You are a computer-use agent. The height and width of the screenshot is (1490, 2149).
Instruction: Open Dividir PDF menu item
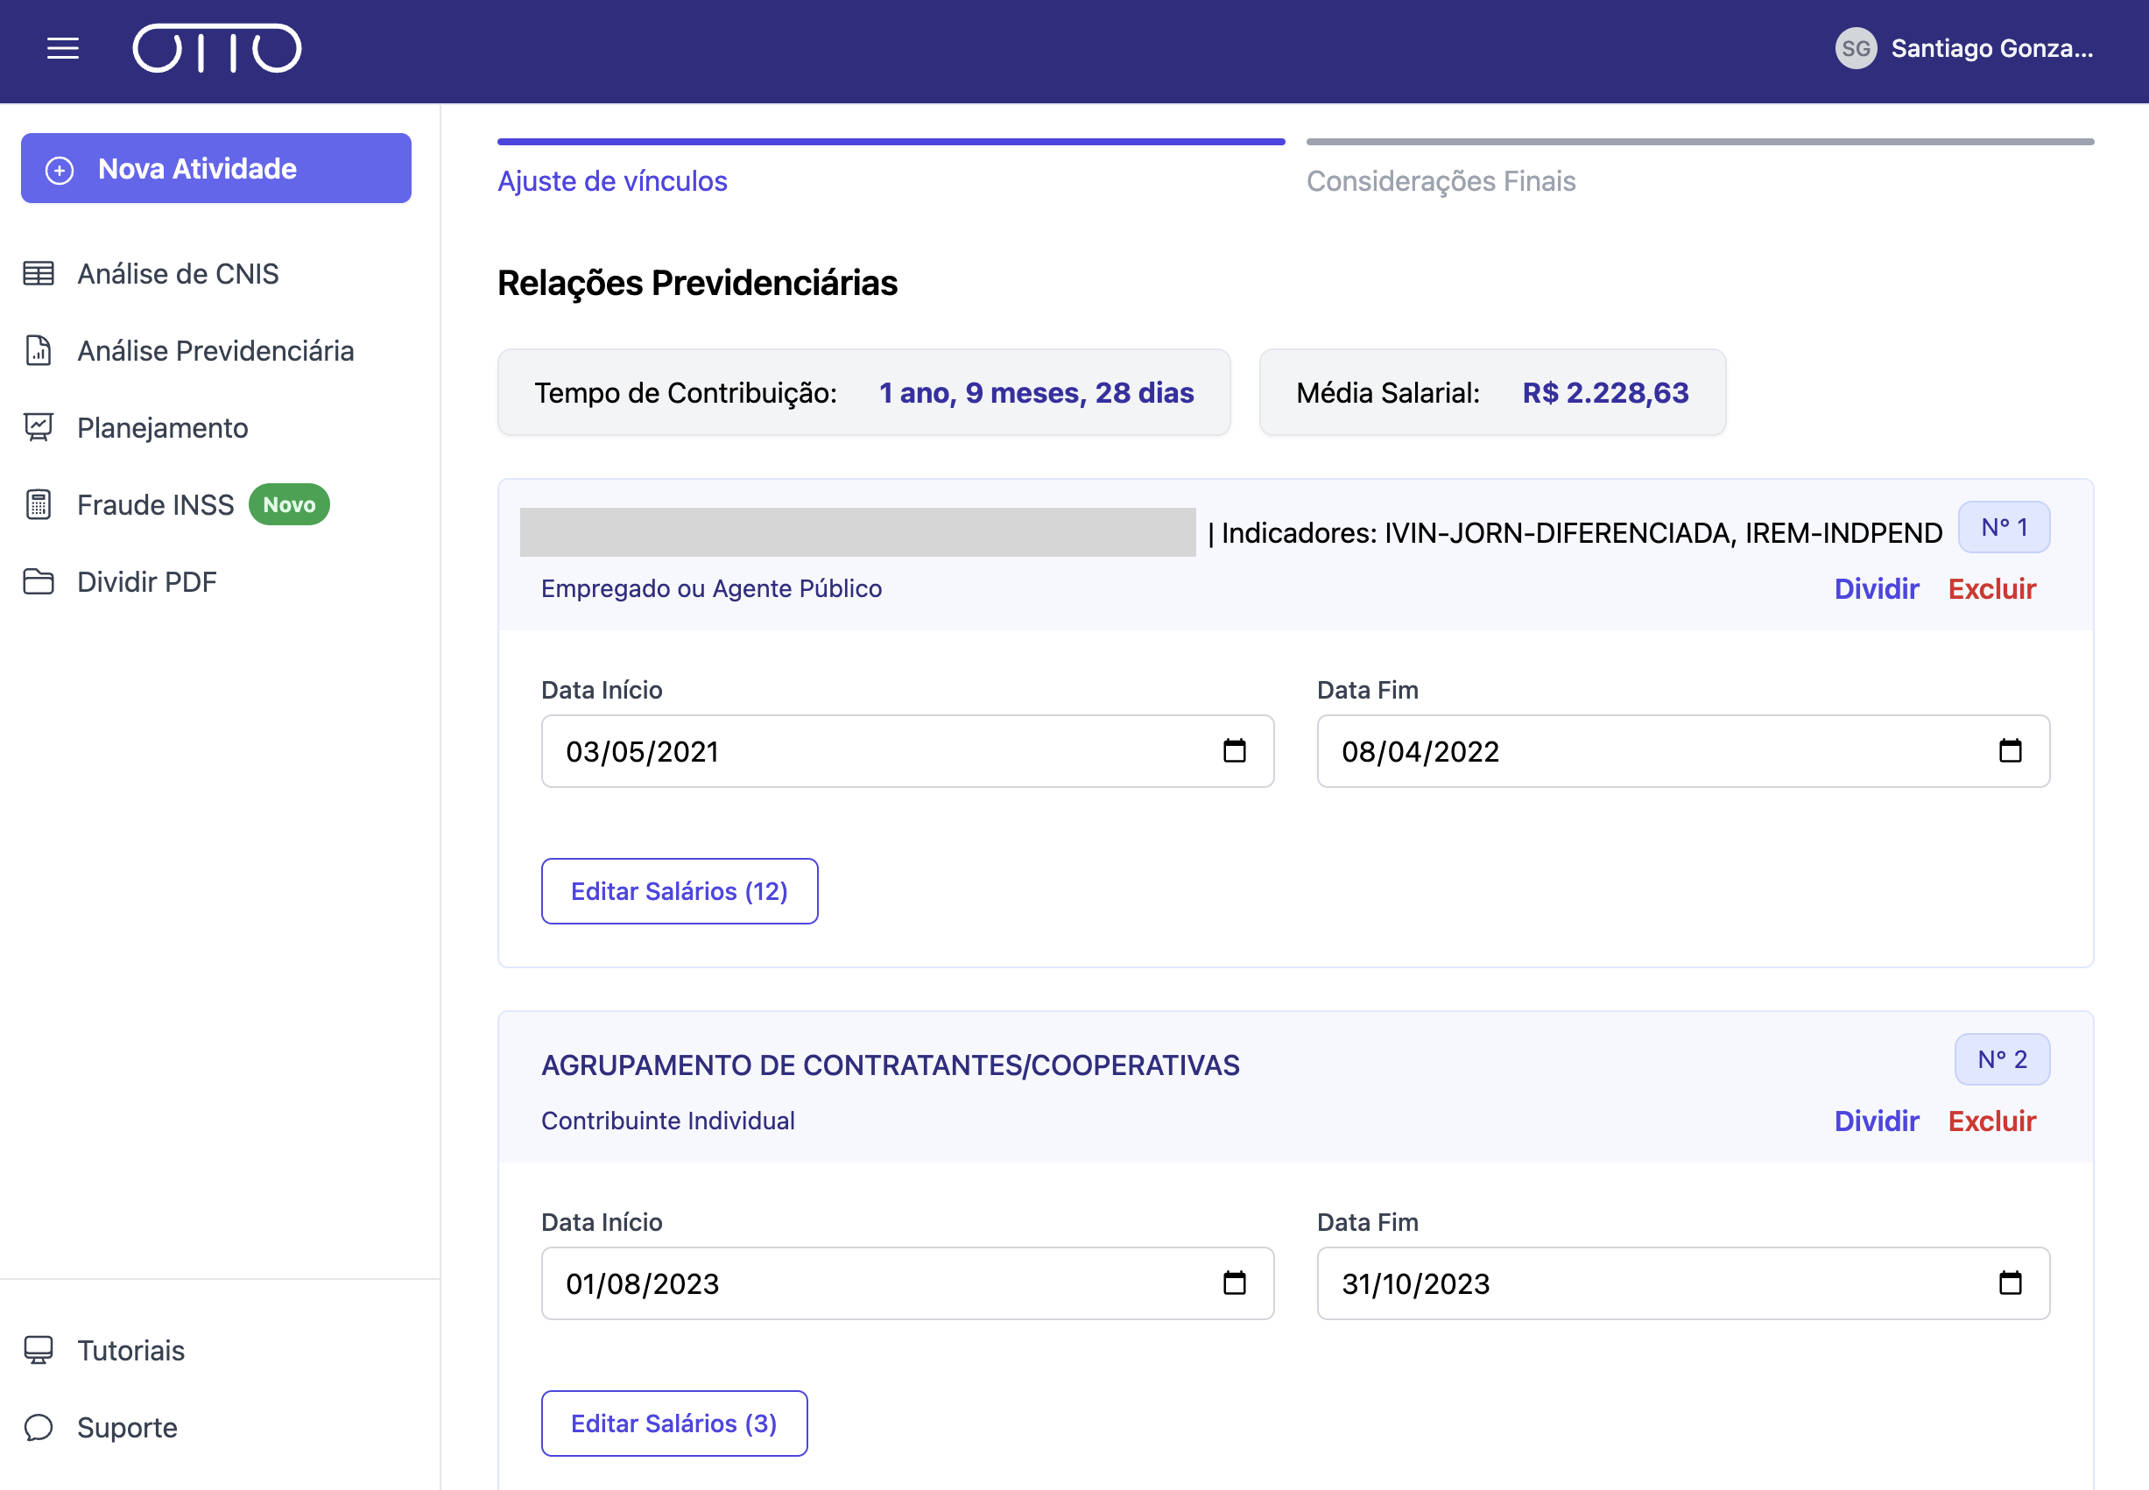coord(146,581)
